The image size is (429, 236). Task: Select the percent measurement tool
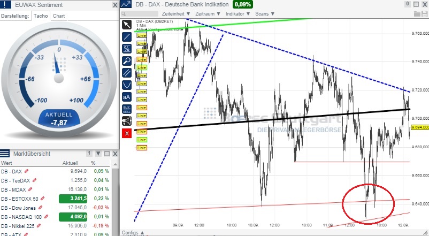coord(127,49)
